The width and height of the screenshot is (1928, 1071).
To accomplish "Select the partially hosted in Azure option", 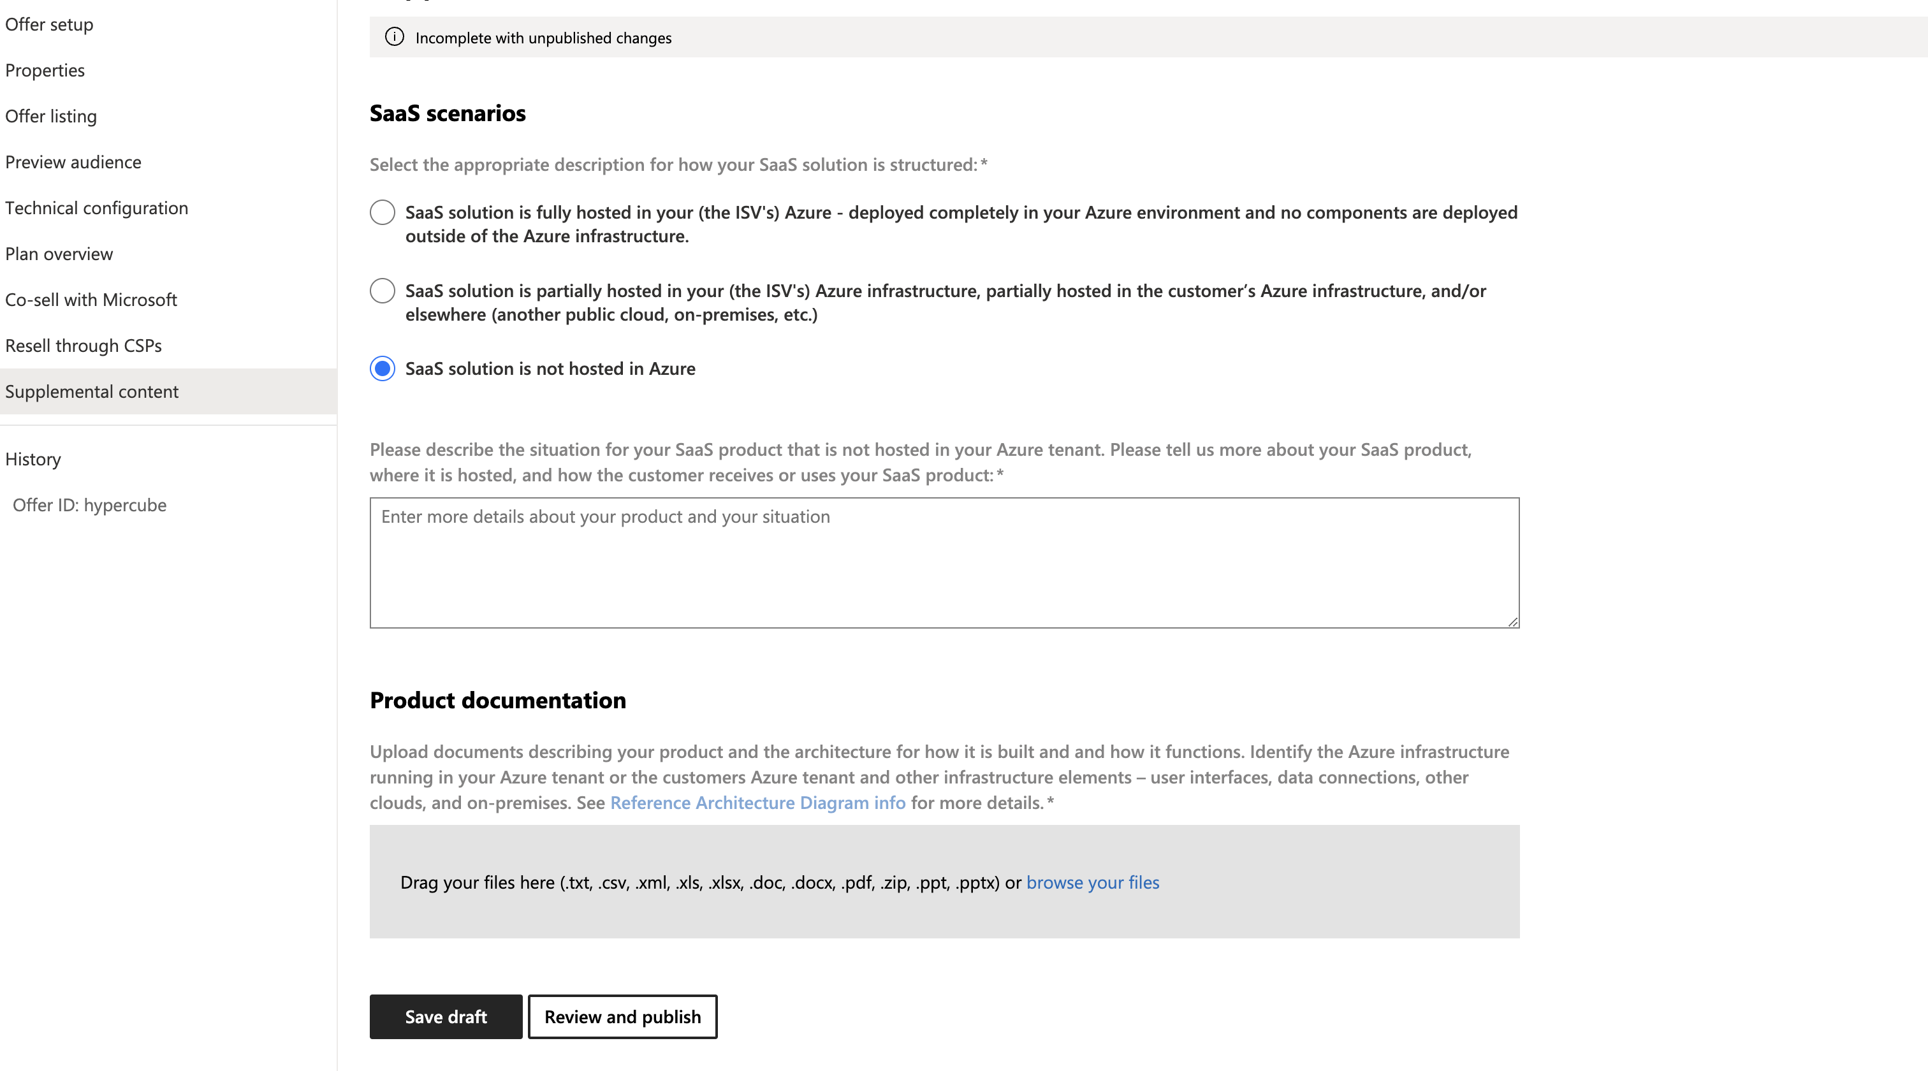I will pyautogui.click(x=383, y=291).
